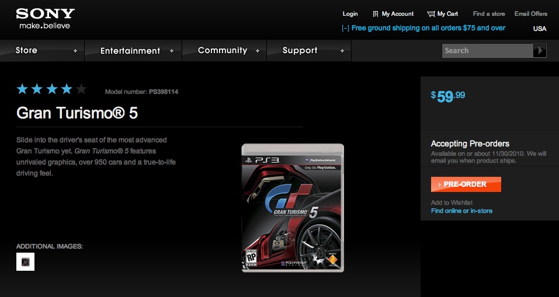Click the Login link
This screenshot has height=297, width=559.
(350, 14)
